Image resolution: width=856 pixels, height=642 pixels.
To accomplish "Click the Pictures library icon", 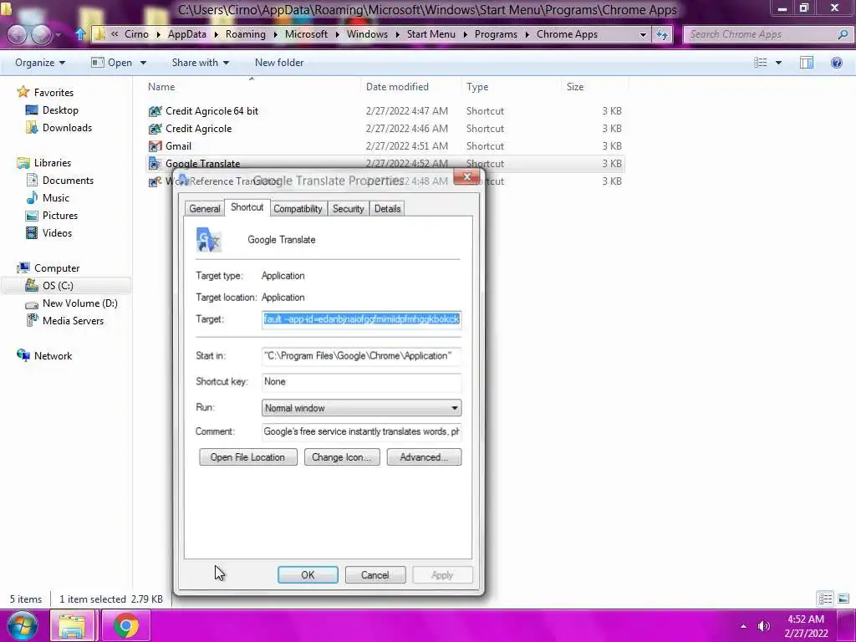I will pos(32,216).
